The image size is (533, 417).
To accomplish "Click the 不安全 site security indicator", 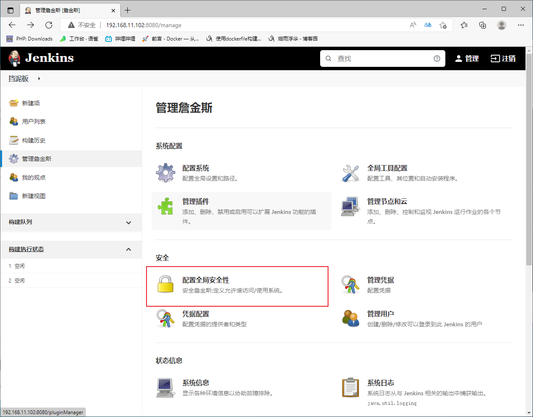I will pos(82,25).
